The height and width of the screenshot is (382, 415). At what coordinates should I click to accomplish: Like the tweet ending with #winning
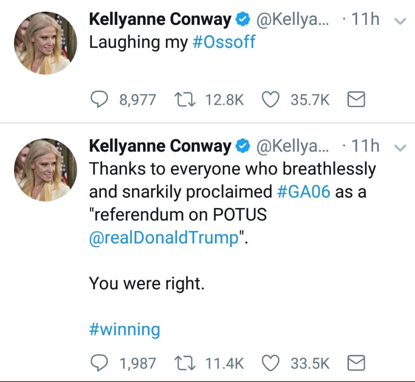coord(270,363)
